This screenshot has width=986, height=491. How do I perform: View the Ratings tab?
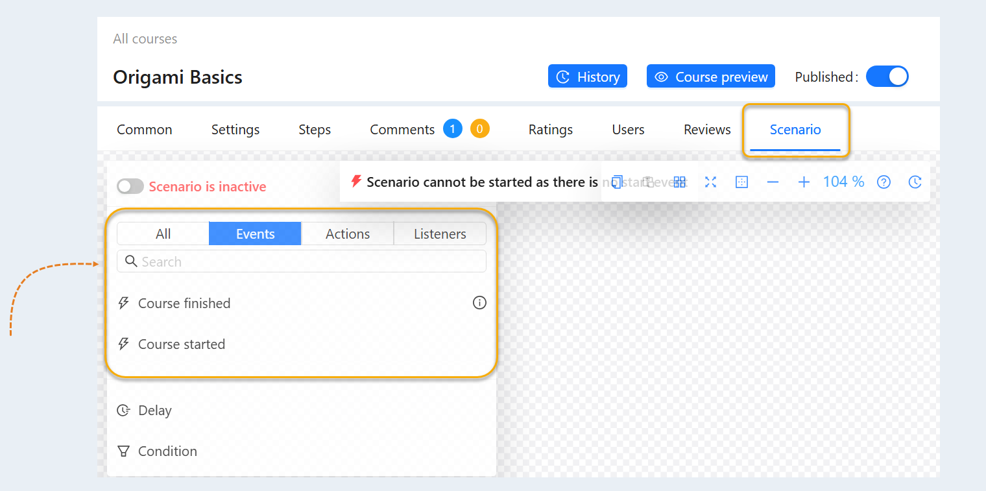[x=551, y=130]
